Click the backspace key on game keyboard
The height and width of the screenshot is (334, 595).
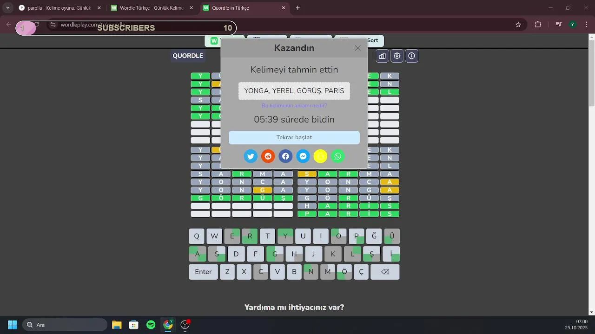[385, 272]
